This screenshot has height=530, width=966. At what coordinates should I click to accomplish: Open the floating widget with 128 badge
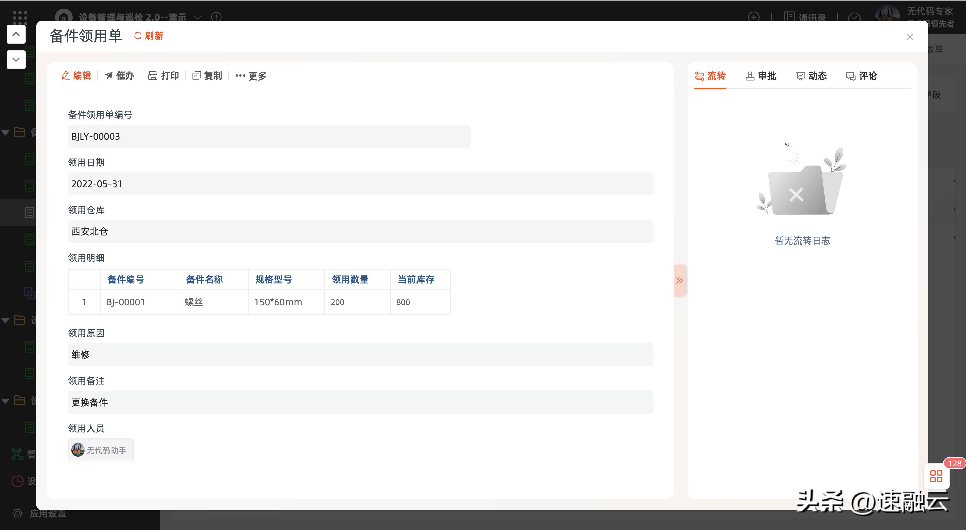[936, 476]
